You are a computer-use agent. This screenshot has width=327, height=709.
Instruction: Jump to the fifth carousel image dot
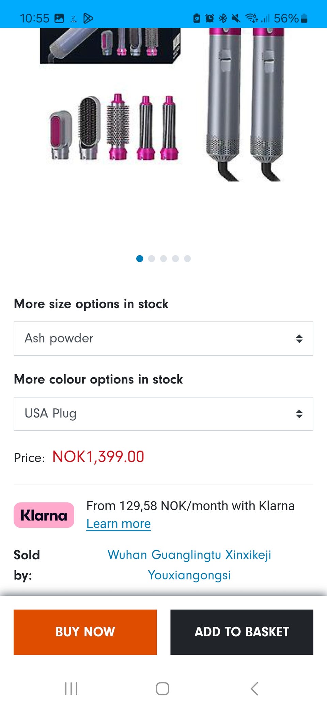pos(187,259)
